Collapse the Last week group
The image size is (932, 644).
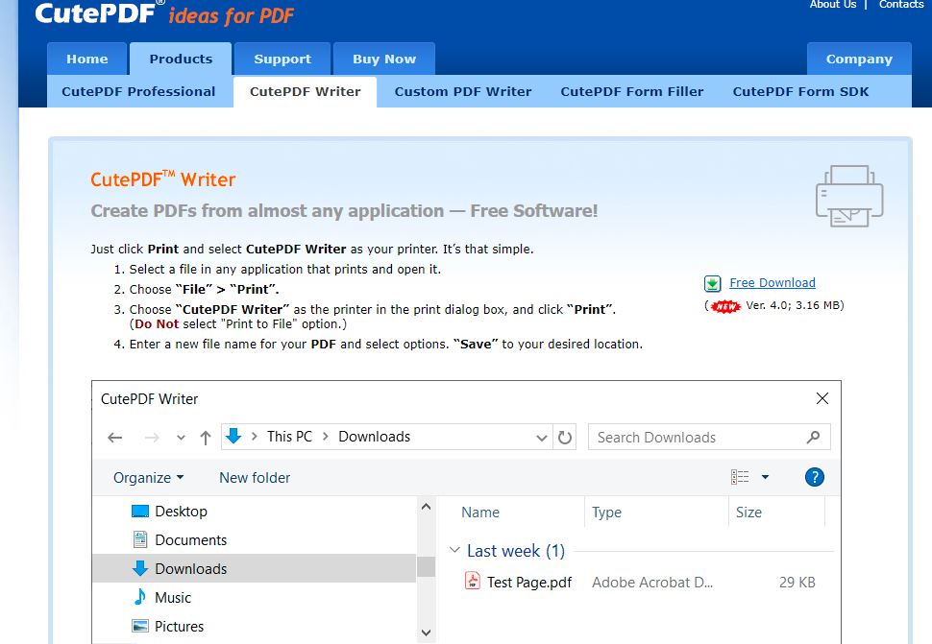[x=454, y=550]
